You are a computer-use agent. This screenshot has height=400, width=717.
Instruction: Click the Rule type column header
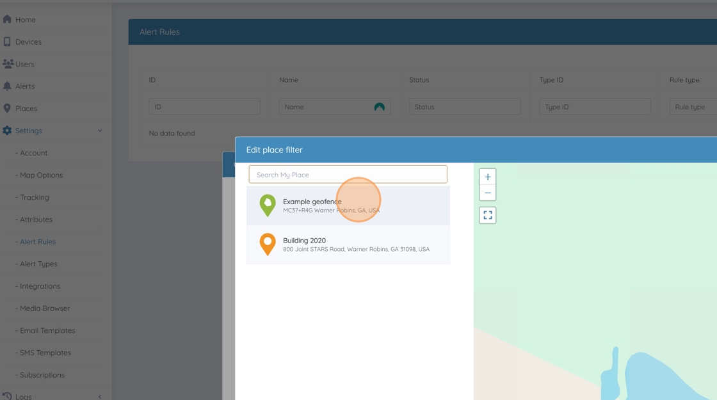(x=684, y=79)
